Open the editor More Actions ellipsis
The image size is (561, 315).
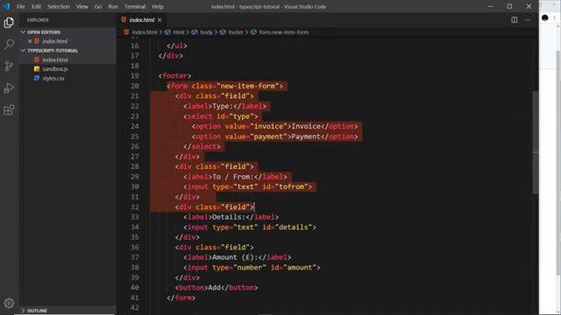pos(528,20)
